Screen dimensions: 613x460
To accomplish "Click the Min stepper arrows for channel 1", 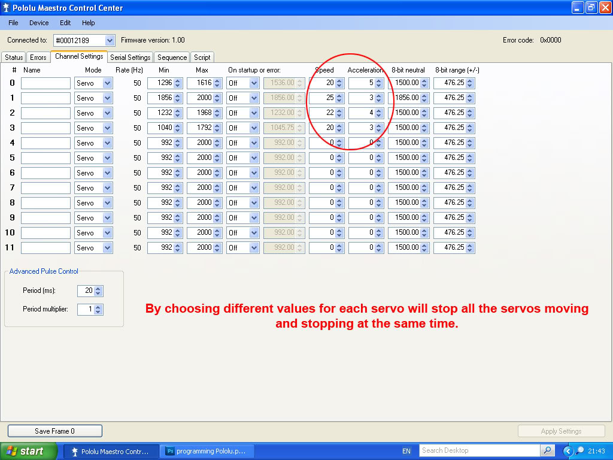I will point(178,98).
